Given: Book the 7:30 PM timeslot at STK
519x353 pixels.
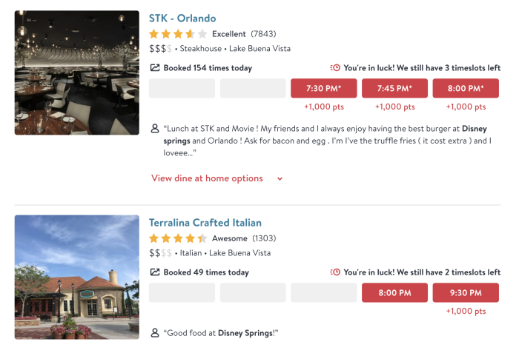Looking at the screenshot, I should click(323, 89).
